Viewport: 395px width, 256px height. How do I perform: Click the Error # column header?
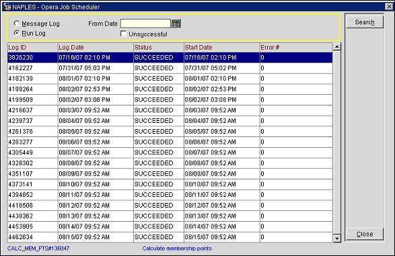[x=296, y=47]
